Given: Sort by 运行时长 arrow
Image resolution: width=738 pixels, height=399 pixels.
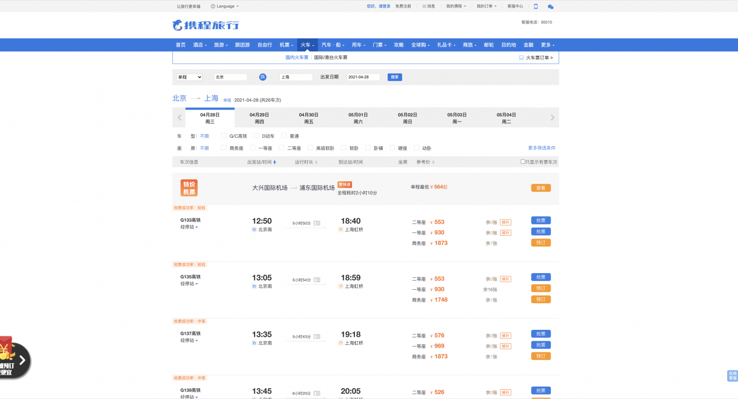Looking at the screenshot, I should coord(316,162).
